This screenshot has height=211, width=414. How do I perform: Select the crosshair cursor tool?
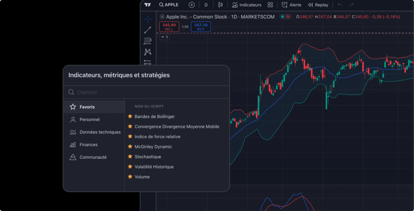click(x=147, y=19)
